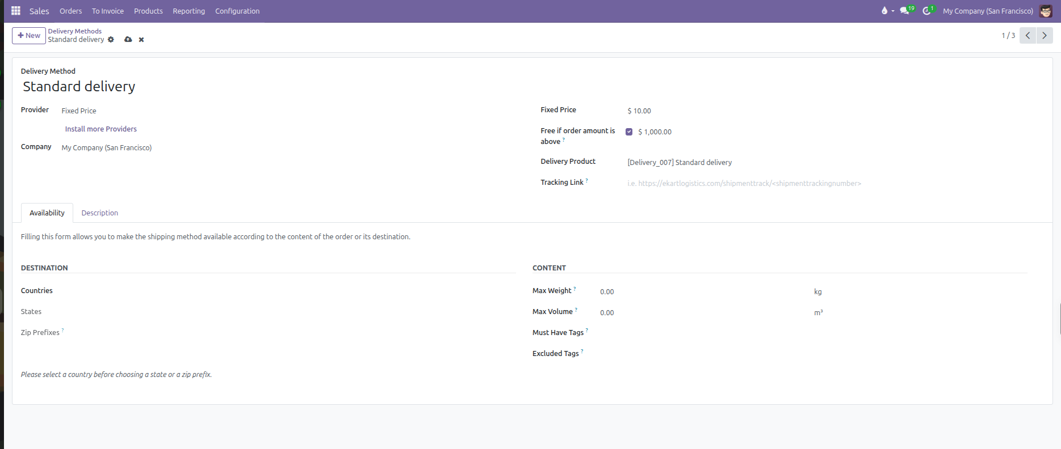The image size is (1061, 449).
Task: Open the Reporting menu
Action: coord(189,11)
